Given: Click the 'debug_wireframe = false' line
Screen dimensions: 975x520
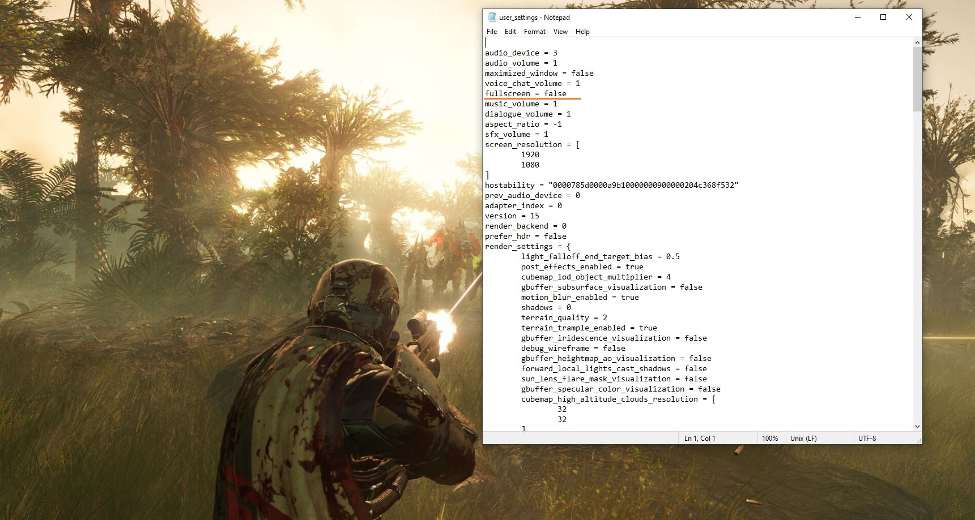Looking at the screenshot, I should point(573,348).
